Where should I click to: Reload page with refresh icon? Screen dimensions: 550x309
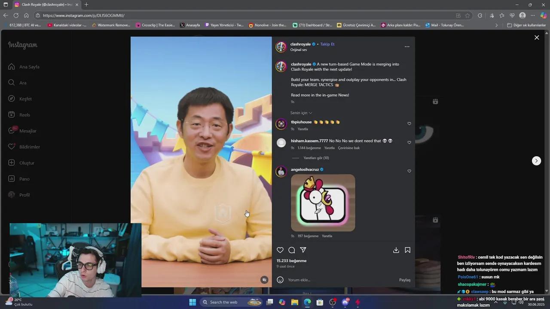[x=16, y=15]
